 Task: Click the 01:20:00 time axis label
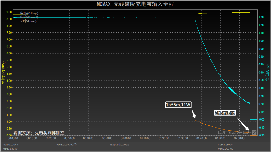164,138
